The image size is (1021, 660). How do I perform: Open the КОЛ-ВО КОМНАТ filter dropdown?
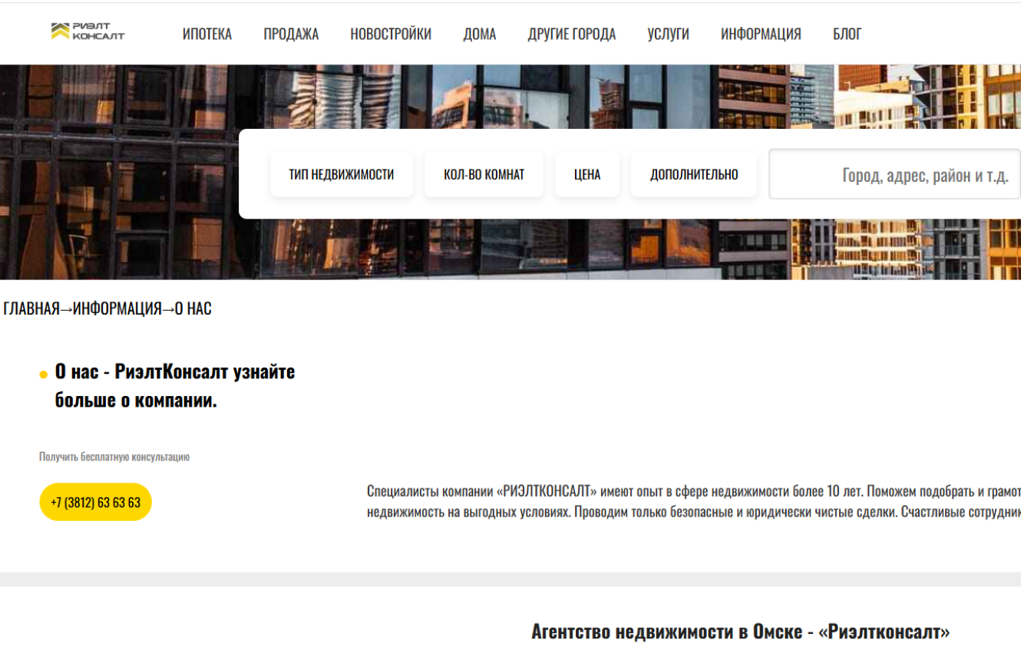484,174
